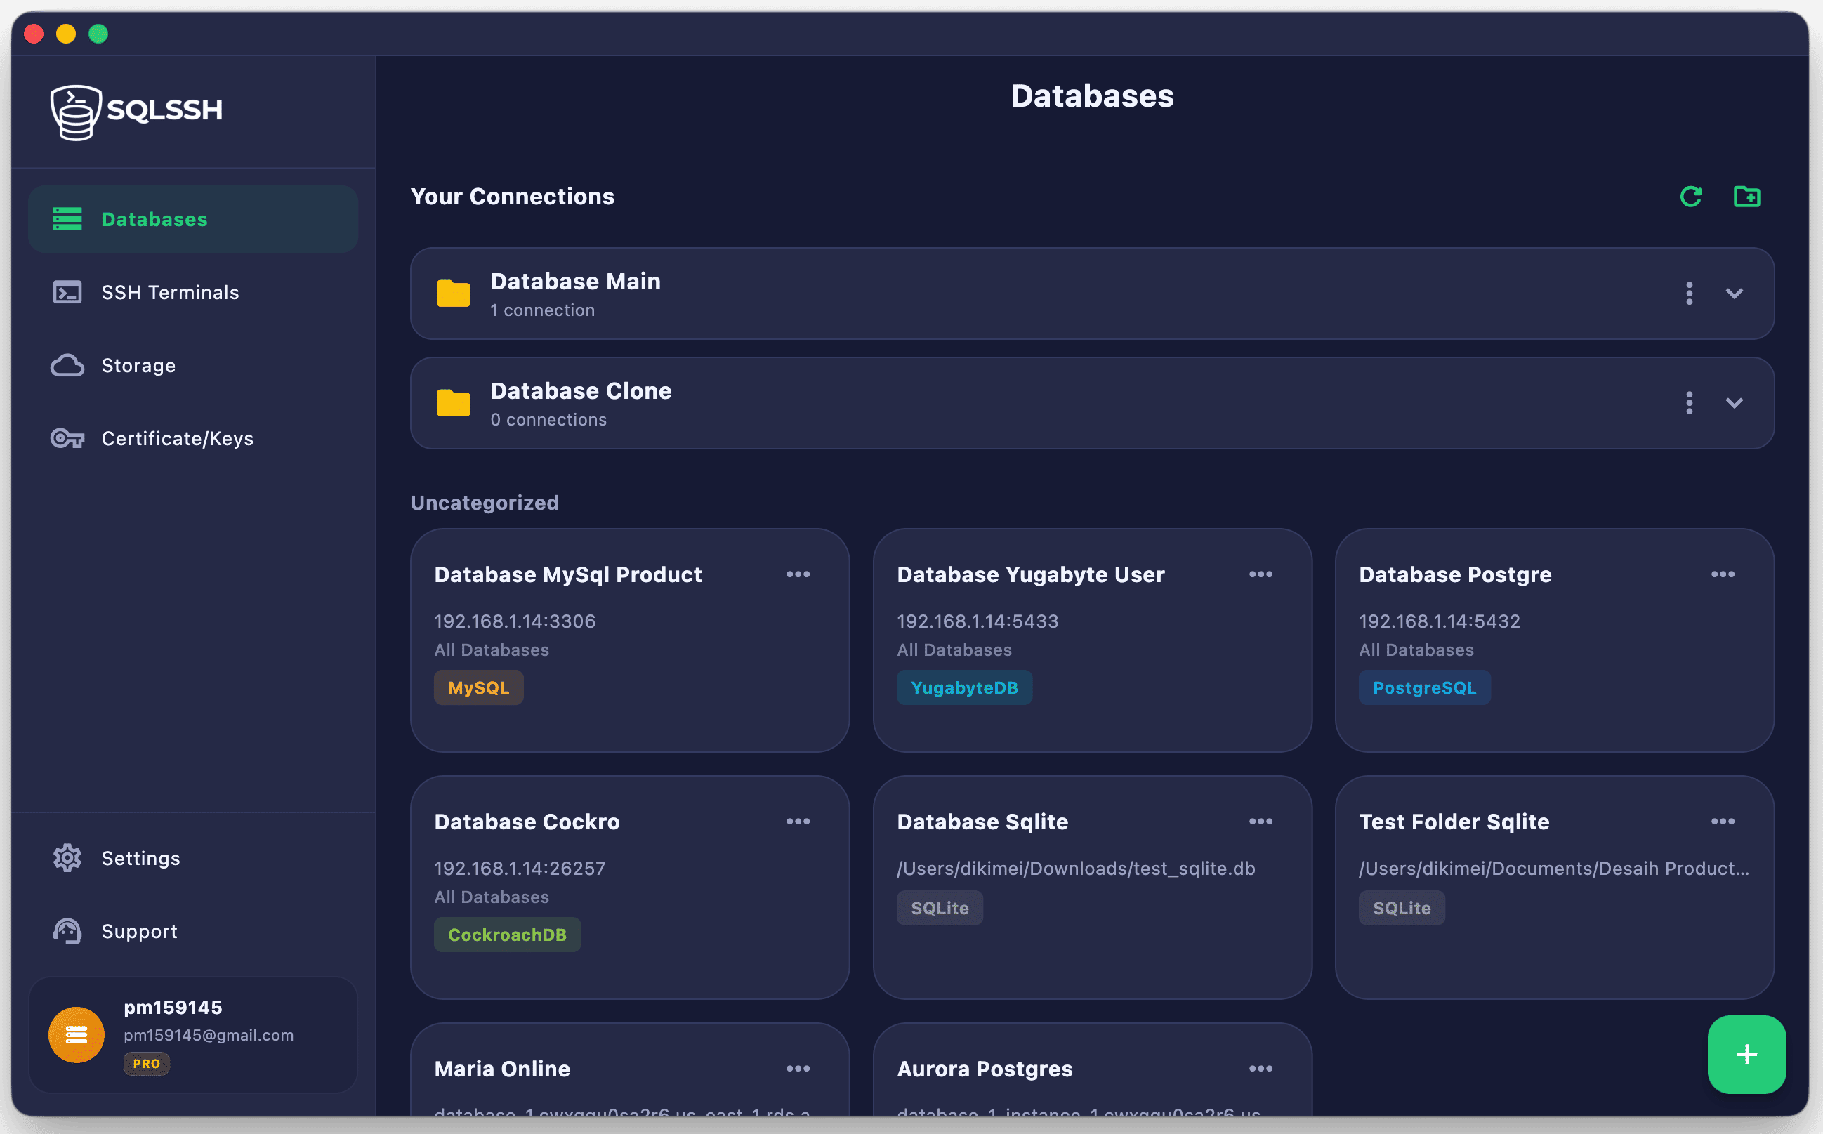This screenshot has width=1823, height=1134.
Task: Click the PRO account badge
Action: pyautogui.click(x=146, y=1064)
